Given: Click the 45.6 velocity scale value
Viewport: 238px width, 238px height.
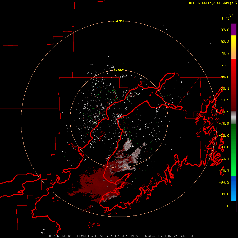Looking at the screenshot, I should 225,77.
